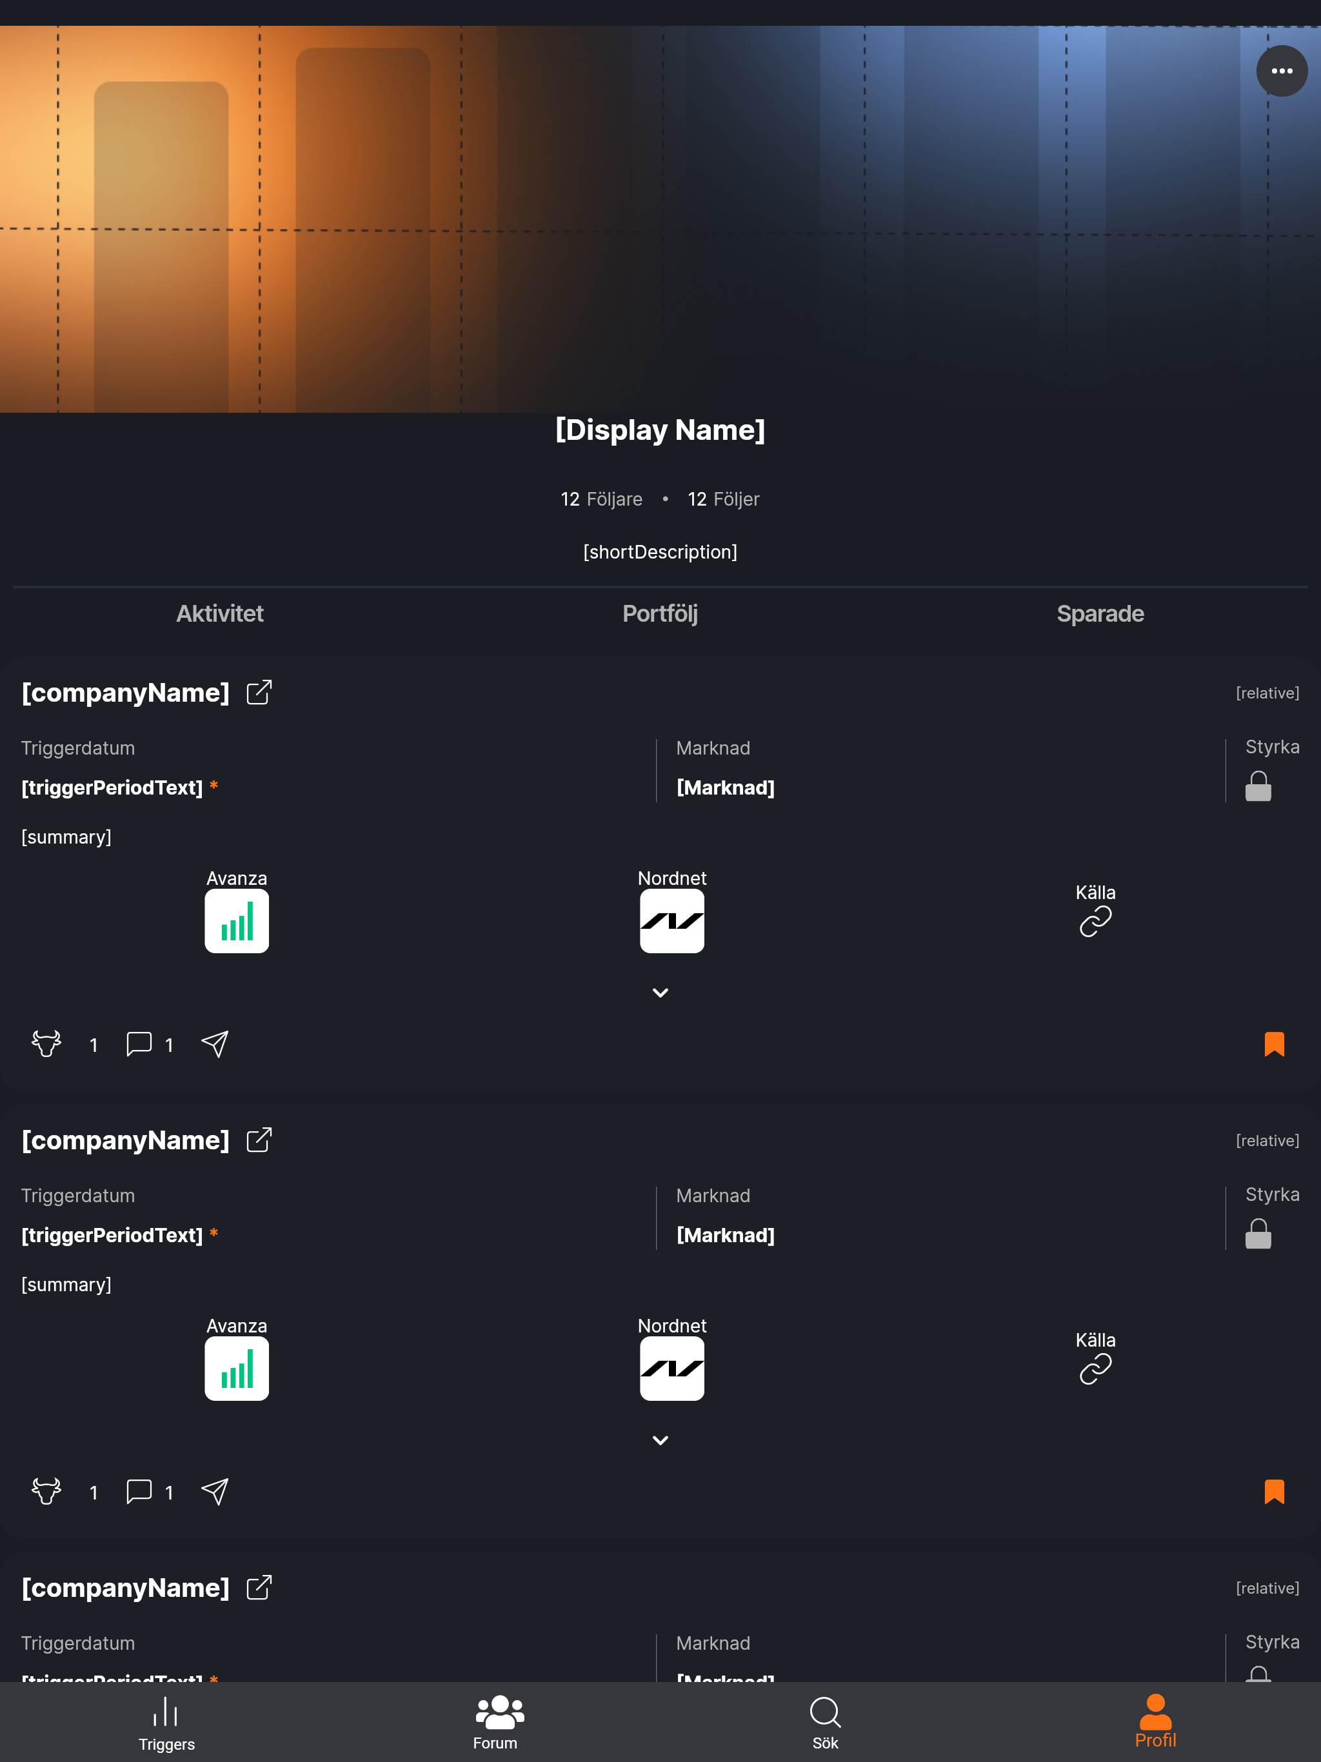Expand second trigger card with chevron
This screenshot has height=1762, width=1321.
[660, 1440]
